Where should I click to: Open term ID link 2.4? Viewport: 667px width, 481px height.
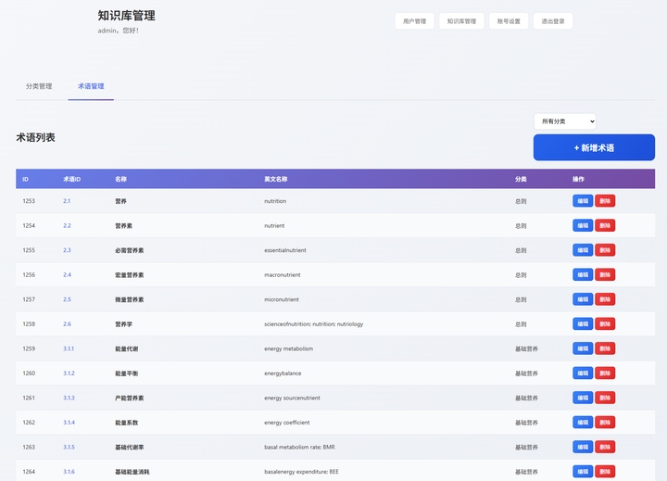point(68,275)
